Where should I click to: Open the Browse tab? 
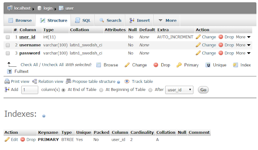click(20, 21)
